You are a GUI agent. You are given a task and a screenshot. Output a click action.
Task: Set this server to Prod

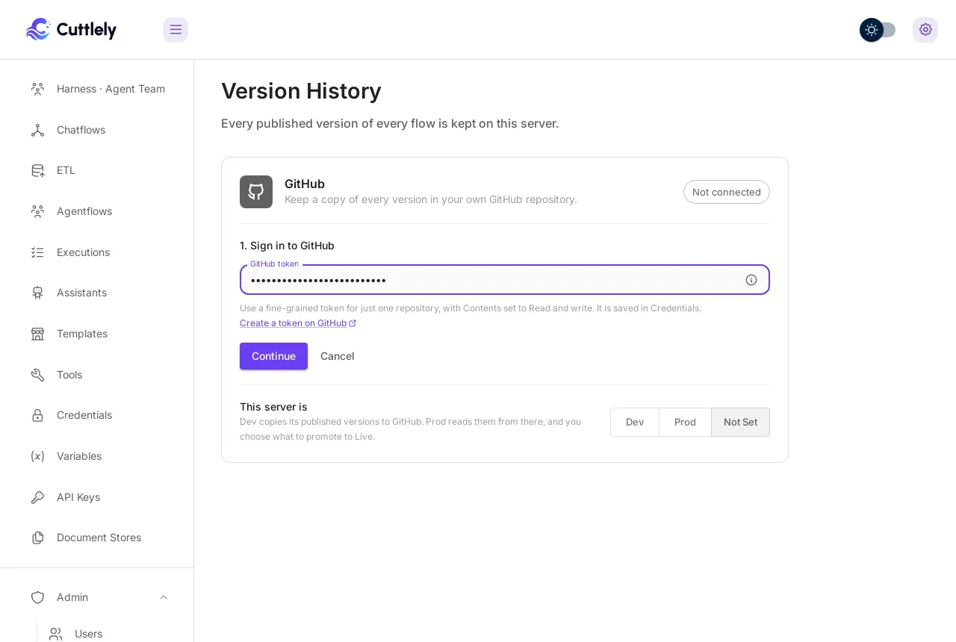[x=685, y=422]
